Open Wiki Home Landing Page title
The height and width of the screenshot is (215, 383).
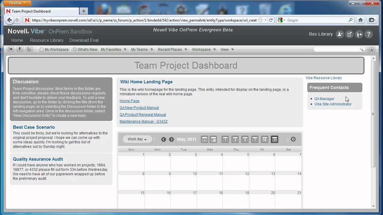(146, 82)
